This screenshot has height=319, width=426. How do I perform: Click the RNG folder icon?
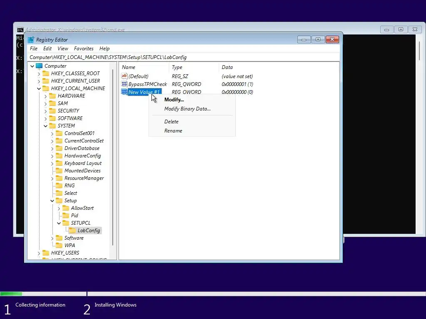[x=59, y=186]
